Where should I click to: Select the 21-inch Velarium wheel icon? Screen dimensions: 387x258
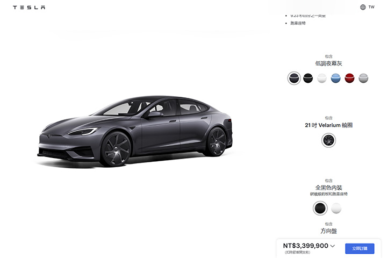[x=328, y=140]
